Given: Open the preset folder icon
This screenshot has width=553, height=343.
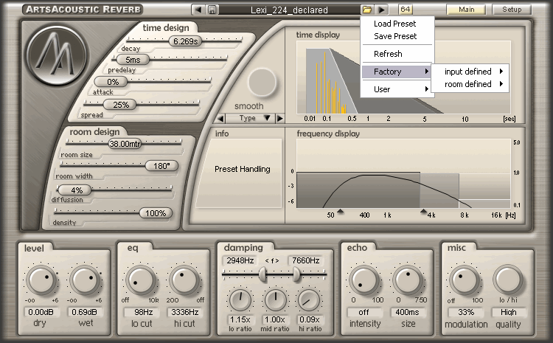Looking at the screenshot, I should click(x=367, y=10).
